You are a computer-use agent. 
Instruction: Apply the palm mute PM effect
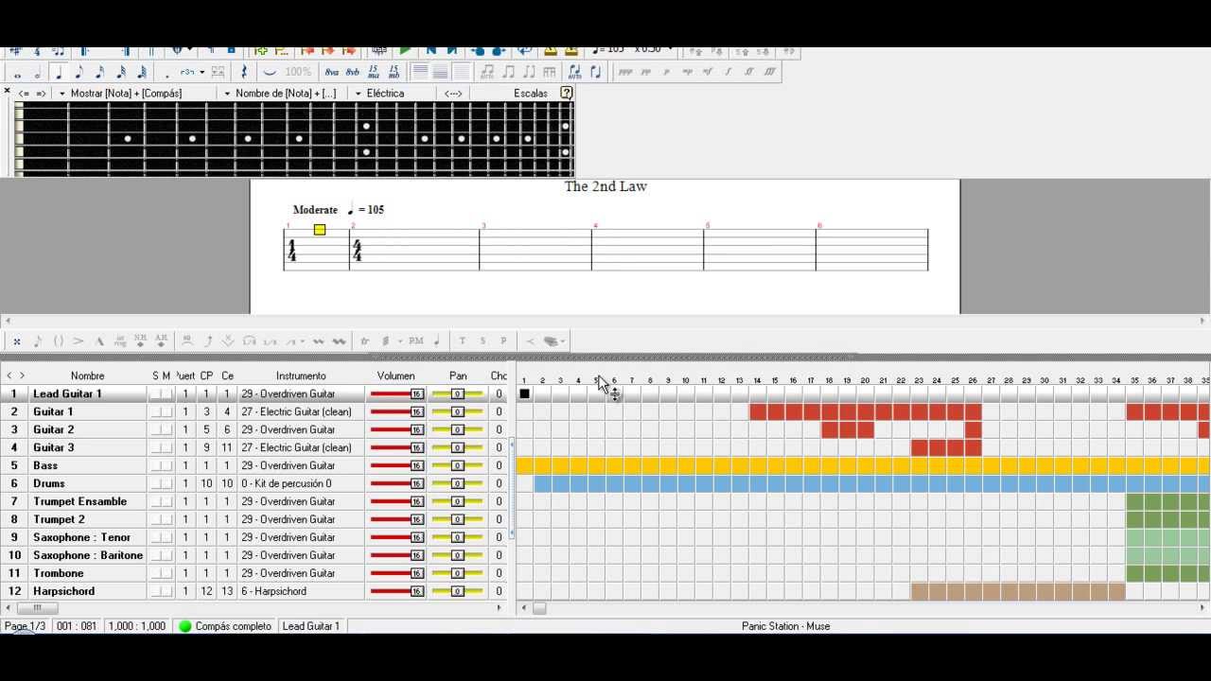(x=416, y=341)
